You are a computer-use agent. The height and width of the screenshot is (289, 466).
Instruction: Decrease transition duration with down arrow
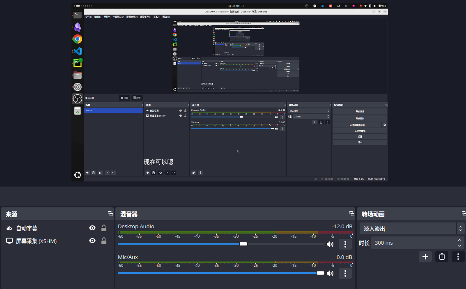tap(459, 245)
